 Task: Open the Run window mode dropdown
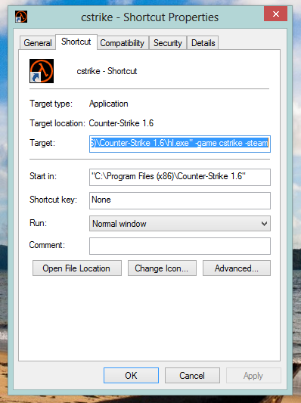[x=180, y=224]
